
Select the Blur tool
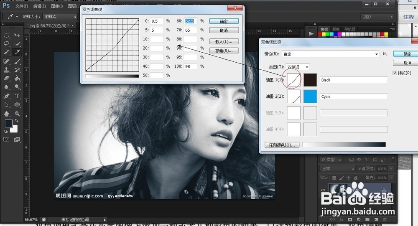click(x=6, y=87)
